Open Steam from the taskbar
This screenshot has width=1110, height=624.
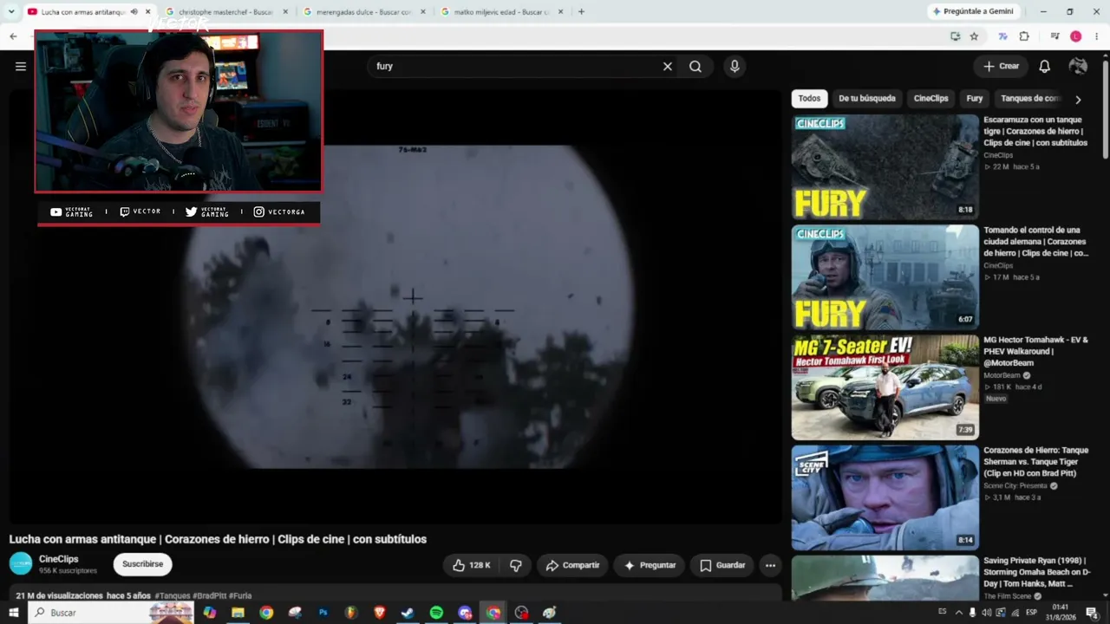point(408,613)
